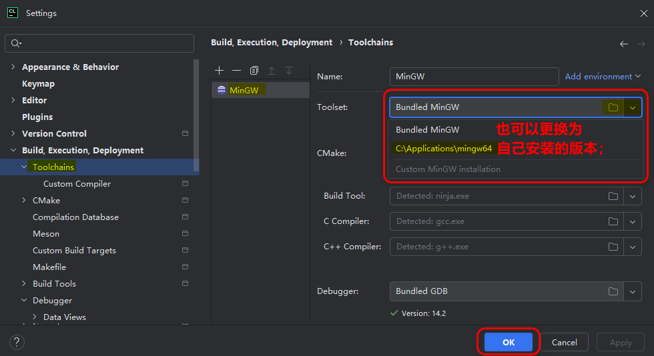
Task: Open the Toolset dropdown arrow
Action: click(x=633, y=107)
